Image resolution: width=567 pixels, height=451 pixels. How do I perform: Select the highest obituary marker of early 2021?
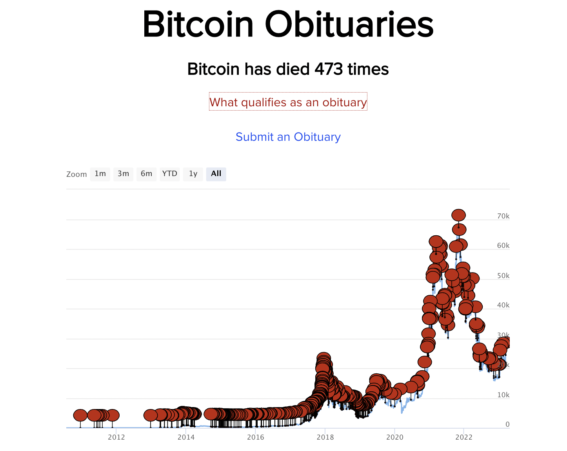tap(436, 241)
